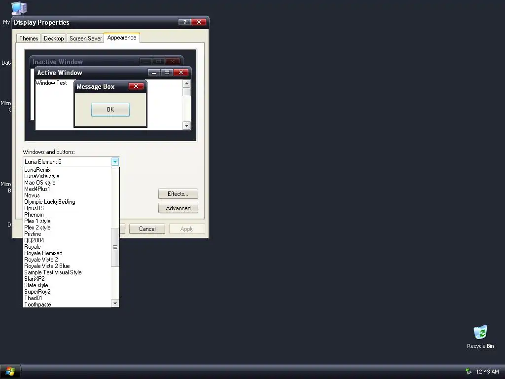505x379 pixels.
Task: Click the Display Properties help button
Action: 184,22
